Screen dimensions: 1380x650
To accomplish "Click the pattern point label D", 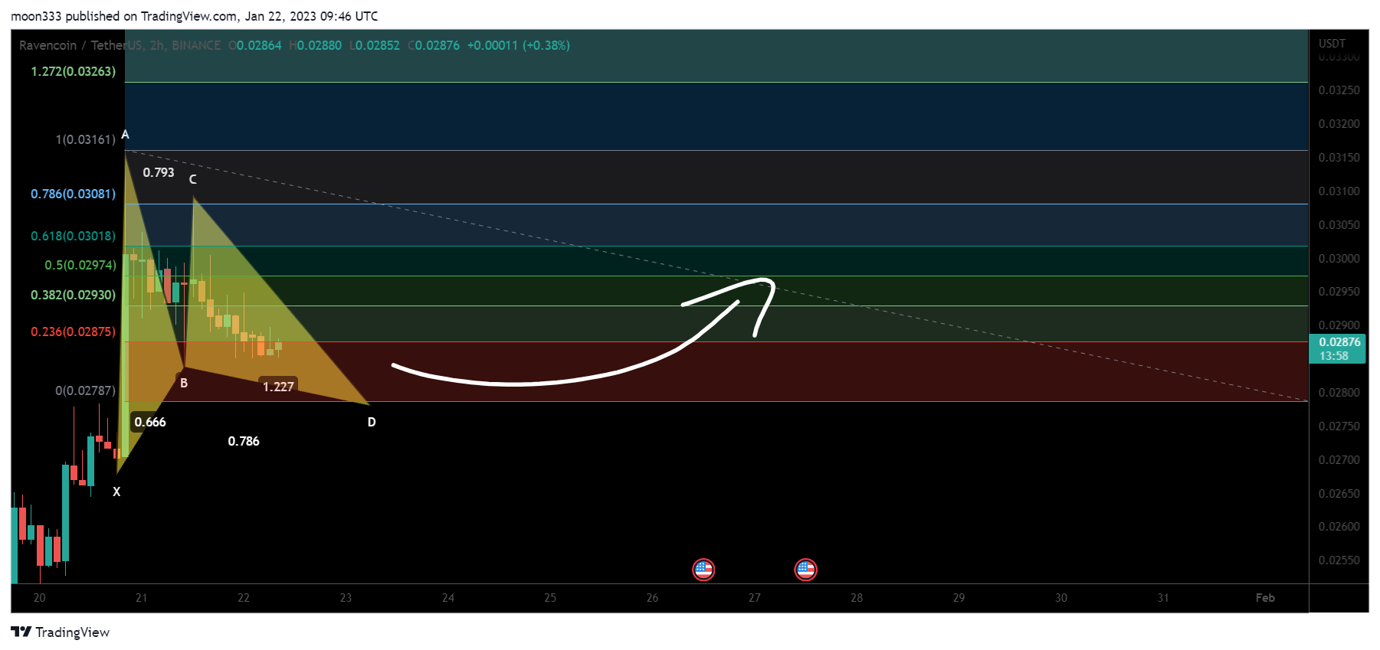I will coord(372,422).
